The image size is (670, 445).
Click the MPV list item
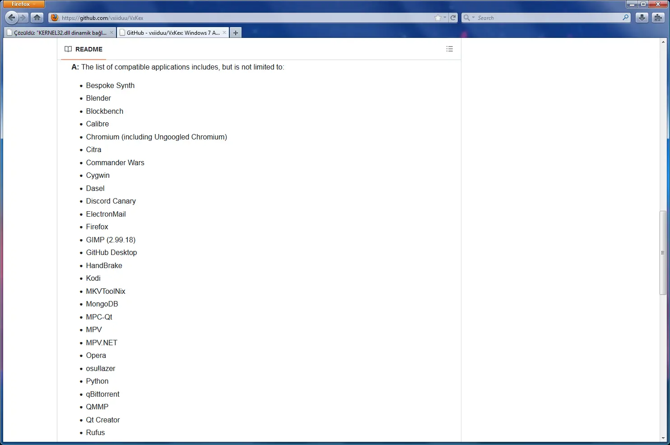tap(94, 329)
